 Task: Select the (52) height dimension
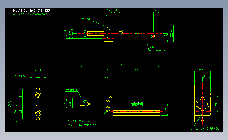click(9, 104)
